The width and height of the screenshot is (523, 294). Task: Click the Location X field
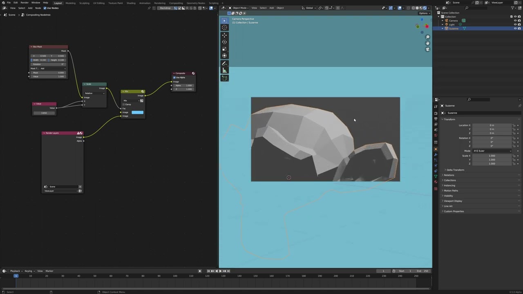point(492,125)
